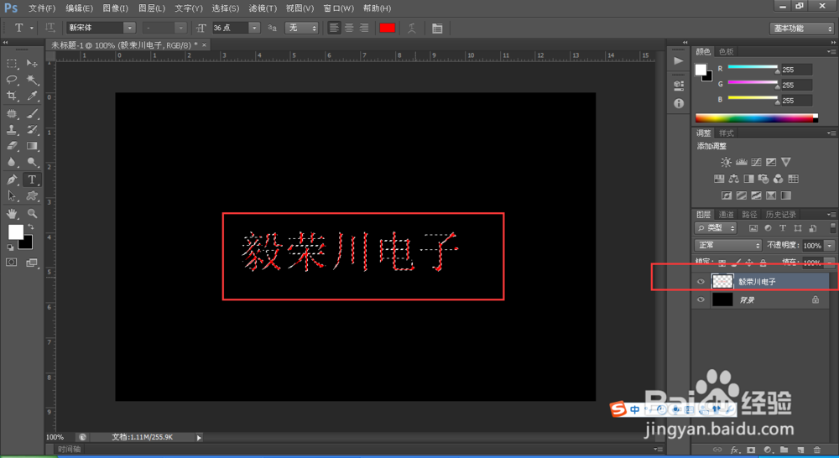Select the Brush tool
This screenshot has height=458, width=839.
32,113
